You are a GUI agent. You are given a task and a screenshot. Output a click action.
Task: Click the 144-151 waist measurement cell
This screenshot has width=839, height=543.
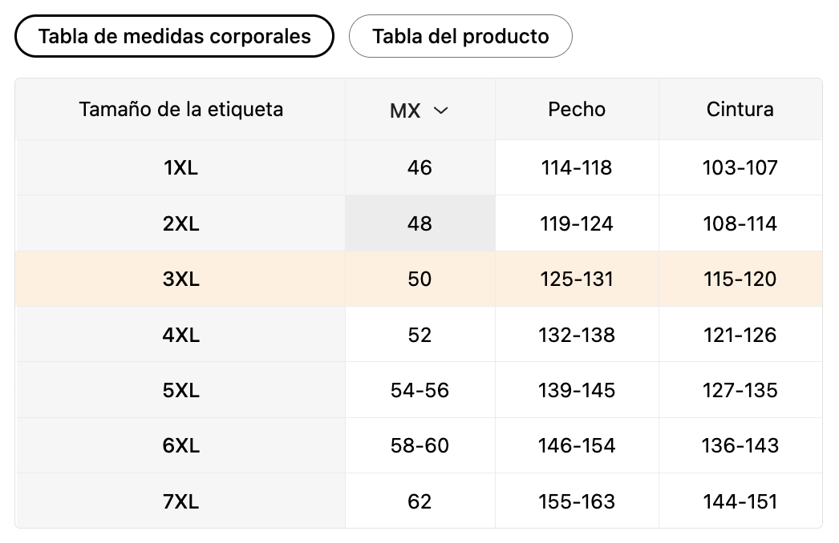pos(740,501)
